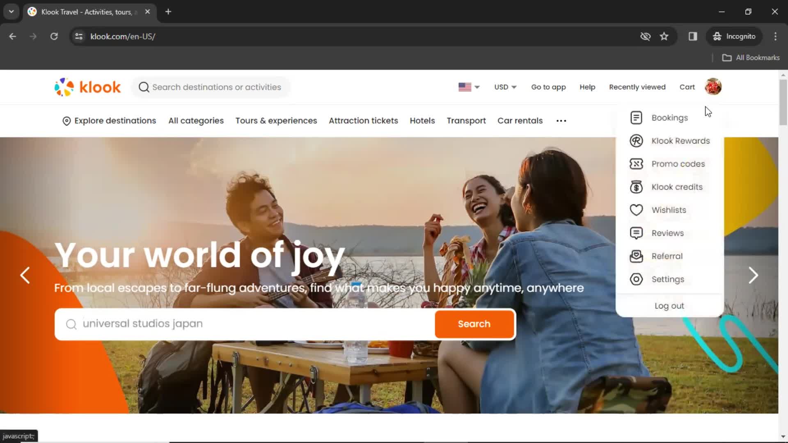Click next carousel arrow button
The width and height of the screenshot is (788, 443).
753,275
